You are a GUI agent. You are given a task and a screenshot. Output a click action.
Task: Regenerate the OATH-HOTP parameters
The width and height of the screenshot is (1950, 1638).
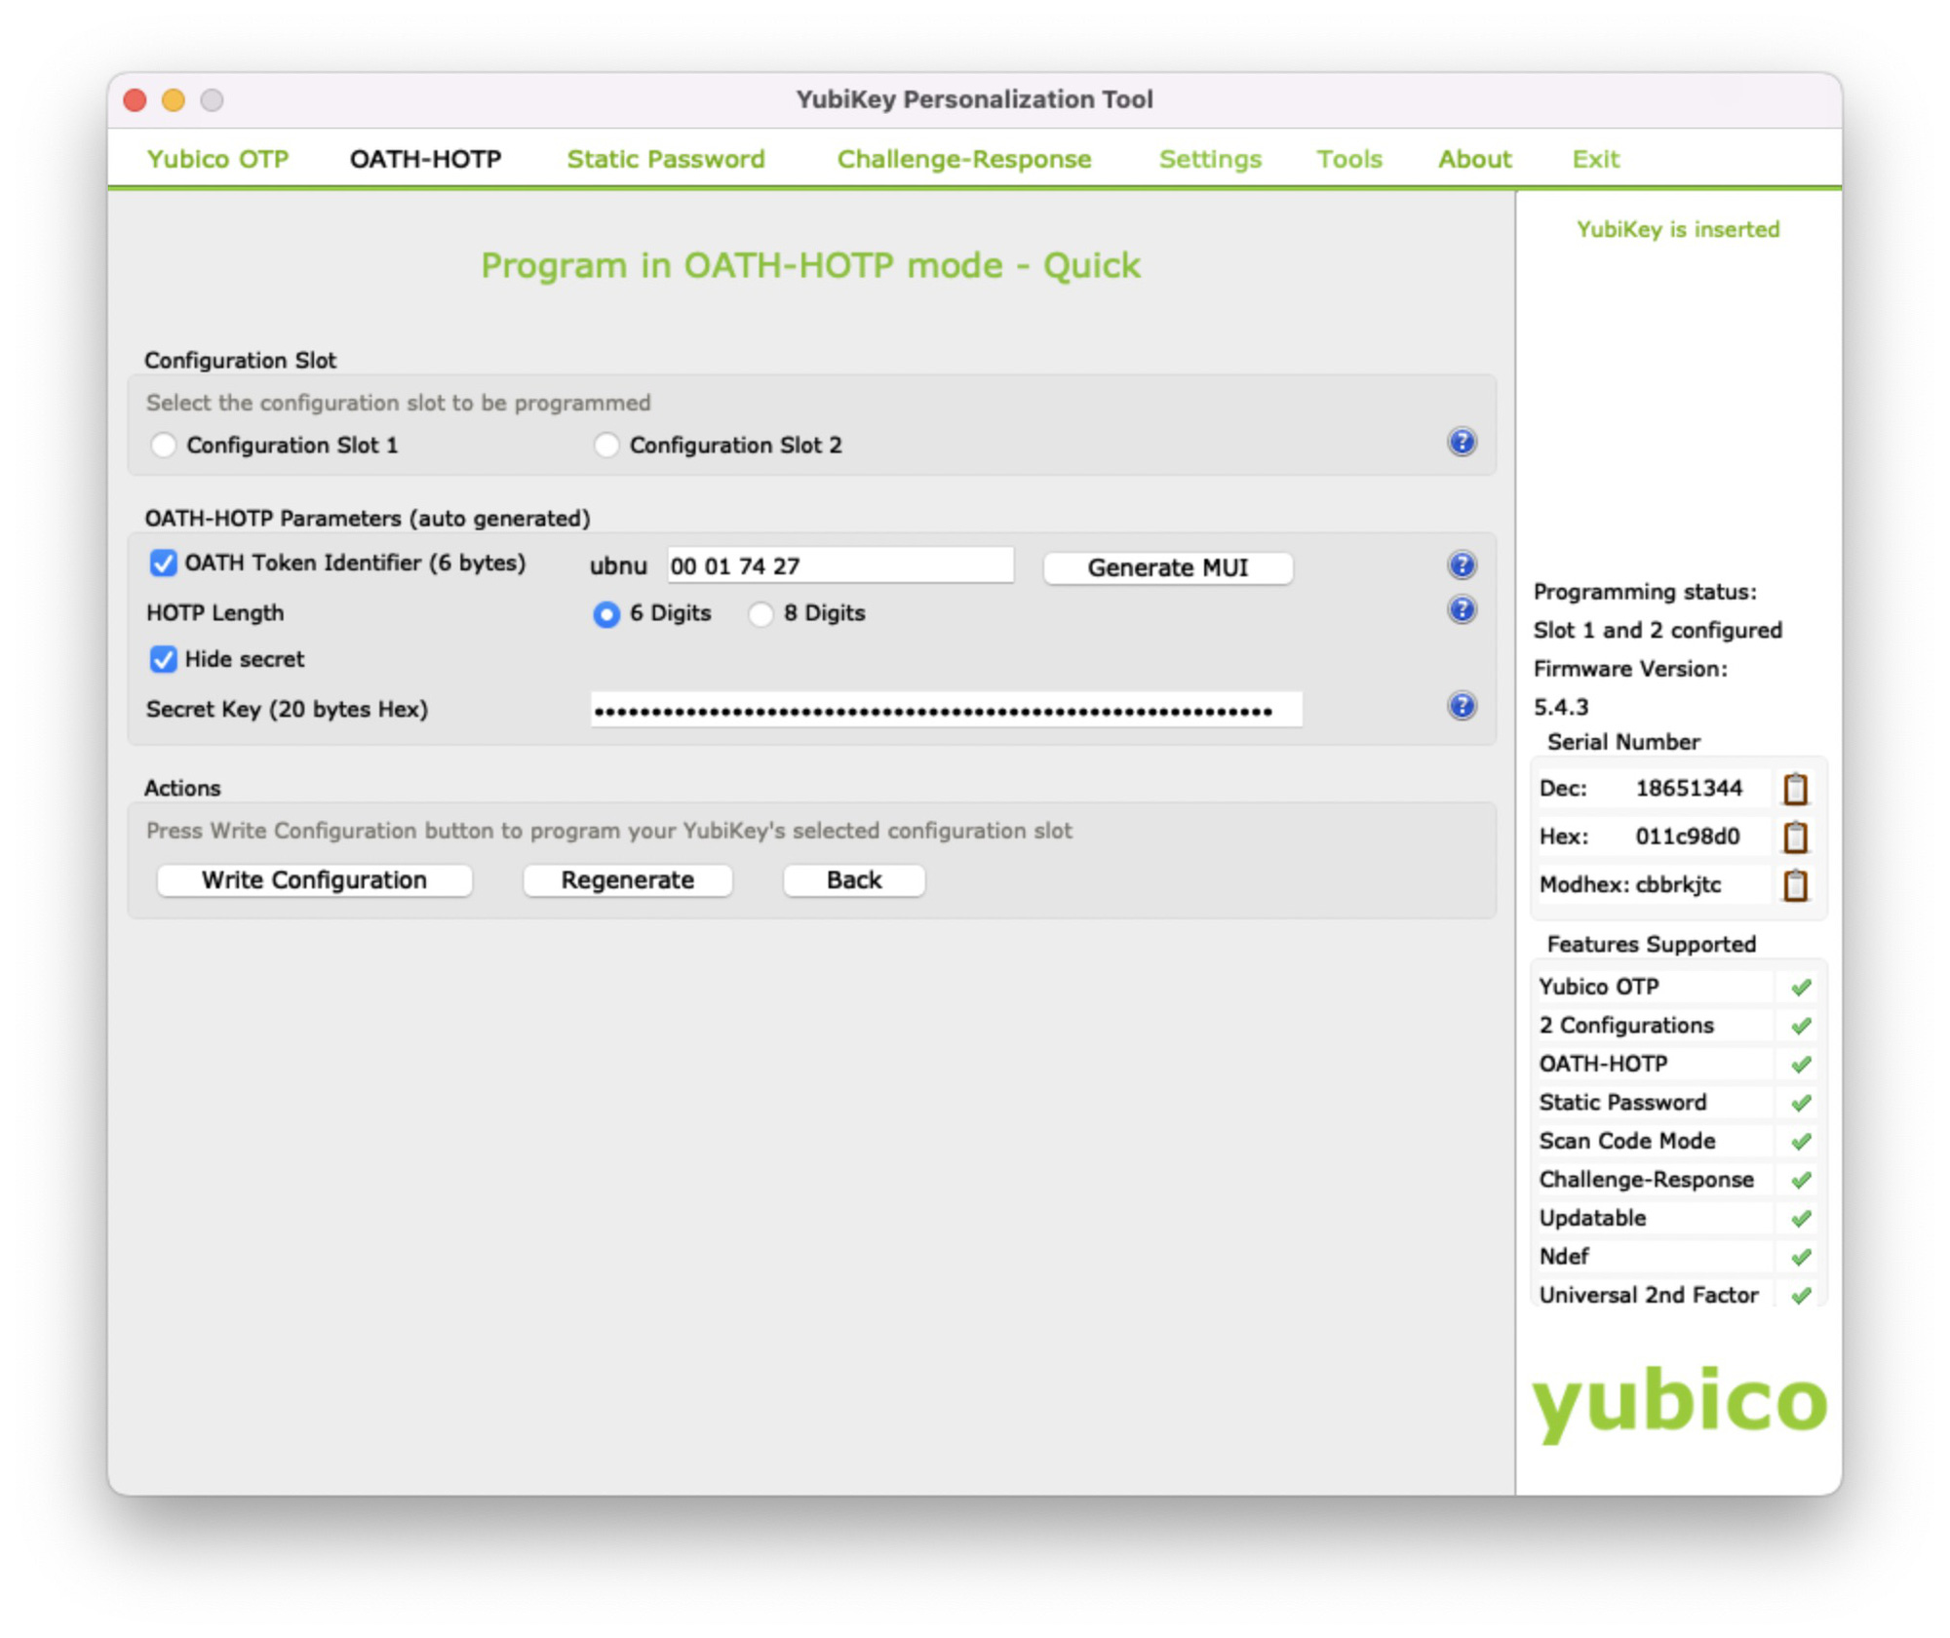click(627, 879)
